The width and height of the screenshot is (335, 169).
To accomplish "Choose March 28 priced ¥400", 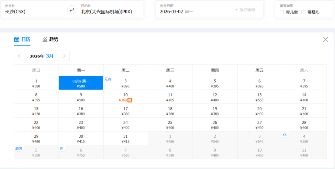I will [304, 125].
